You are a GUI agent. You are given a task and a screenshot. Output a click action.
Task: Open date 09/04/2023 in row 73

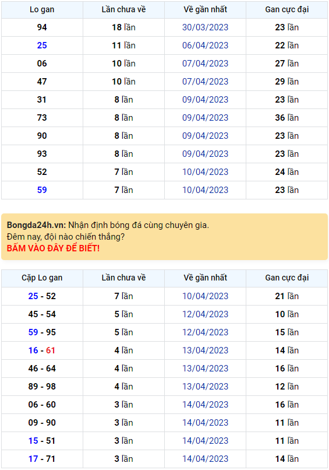(206, 118)
